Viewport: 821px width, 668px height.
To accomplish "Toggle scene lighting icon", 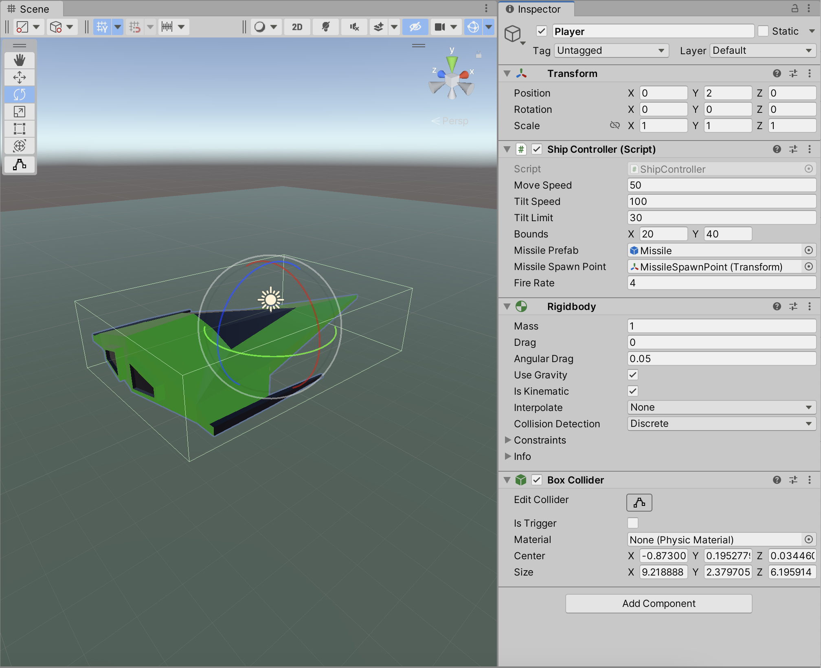I will tap(325, 27).
